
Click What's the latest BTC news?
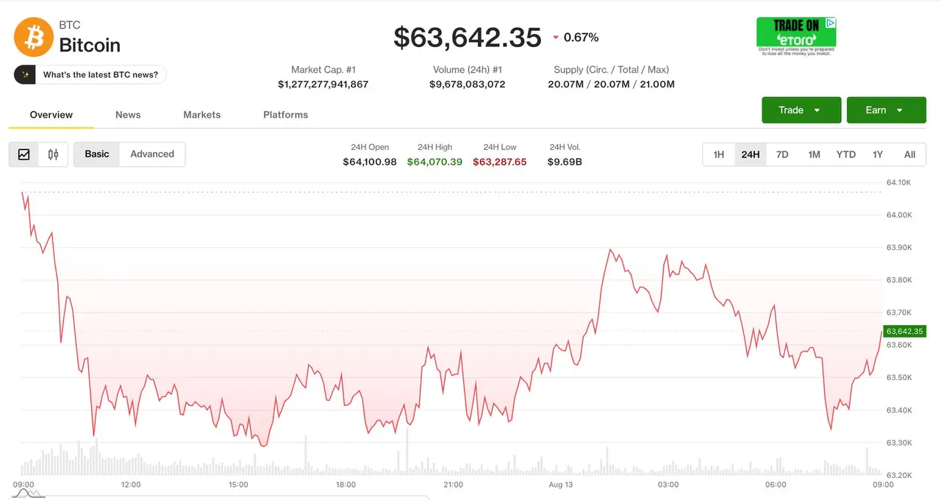pyautogui.click(x=101, y=75)
